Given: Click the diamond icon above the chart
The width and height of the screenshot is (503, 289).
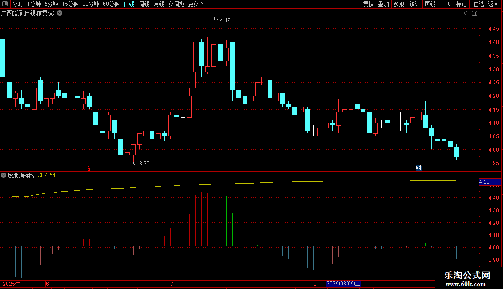Looking at the screenshot, I should click(466, 13).
